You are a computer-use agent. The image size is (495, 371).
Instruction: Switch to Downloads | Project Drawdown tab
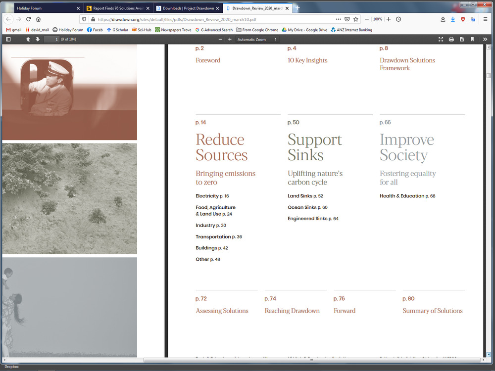(188, 8)
